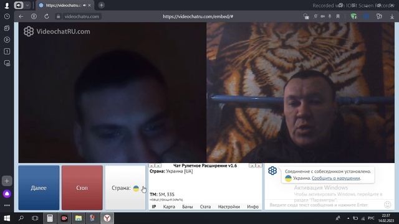The height and width of the screenshot is (224, 399).
Task: Click the page URL title in address bar
Action: tap(198, 17)
